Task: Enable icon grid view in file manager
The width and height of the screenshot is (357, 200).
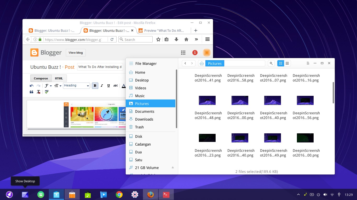Action: pyautogui.click(x=280, y=63)
